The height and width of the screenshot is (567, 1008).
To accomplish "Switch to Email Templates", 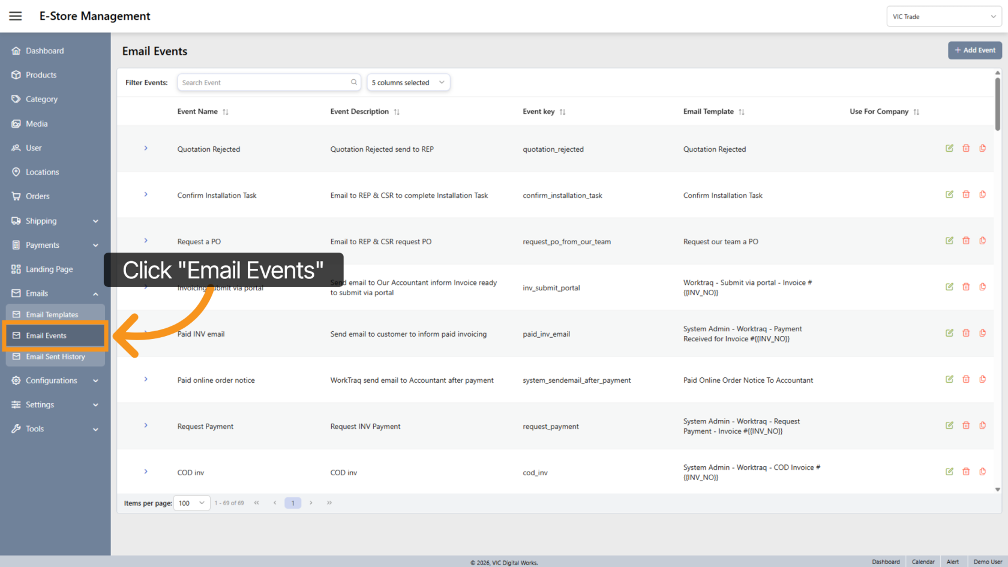I will [x=52, y=314].
